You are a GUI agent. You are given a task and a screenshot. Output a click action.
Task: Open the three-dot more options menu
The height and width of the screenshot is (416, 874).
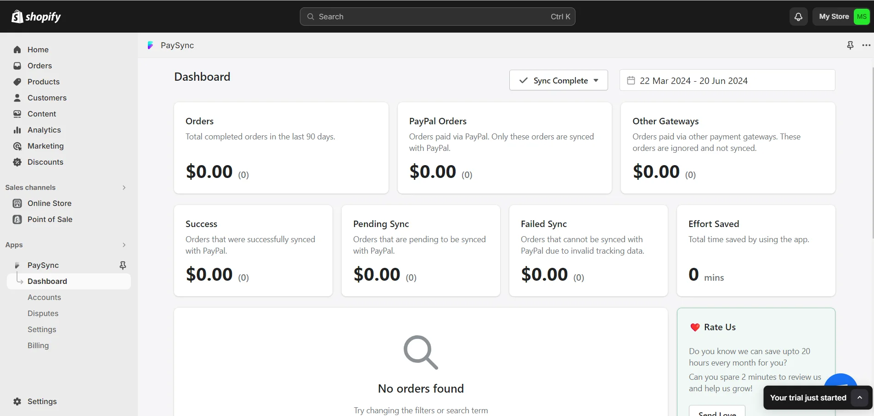pyautogui.click(x=866, y=45)
